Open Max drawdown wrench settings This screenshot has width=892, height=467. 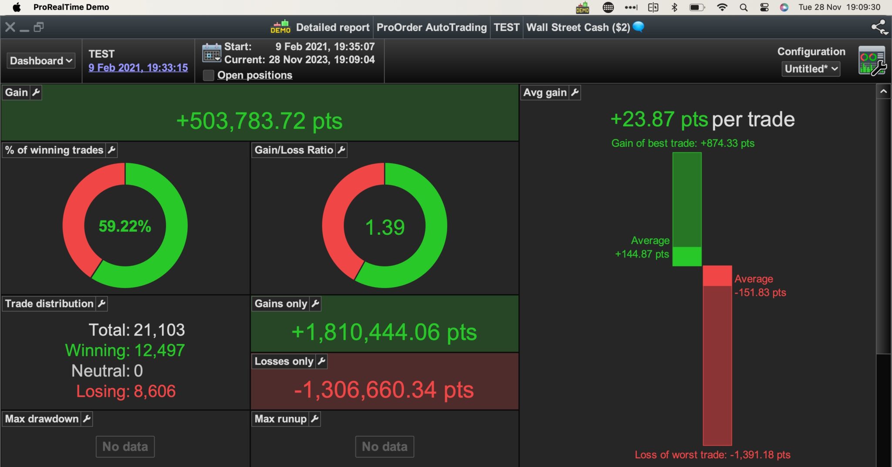click(87, 419)
